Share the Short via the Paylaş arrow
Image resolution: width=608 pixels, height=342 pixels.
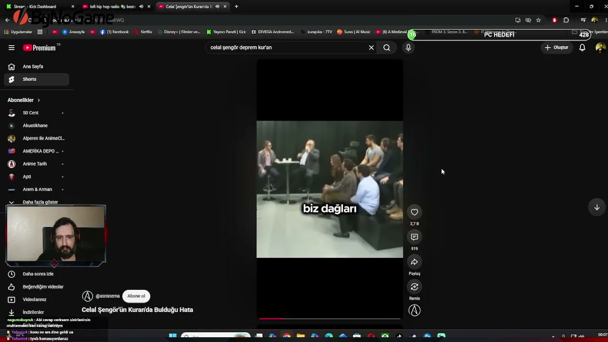[415, 262]
